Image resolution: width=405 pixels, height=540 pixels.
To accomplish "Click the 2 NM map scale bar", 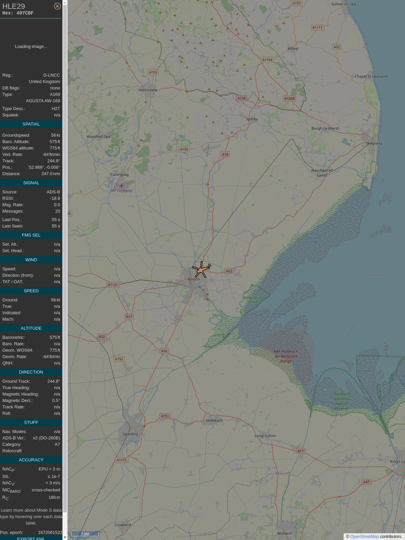I will [85, 534].
